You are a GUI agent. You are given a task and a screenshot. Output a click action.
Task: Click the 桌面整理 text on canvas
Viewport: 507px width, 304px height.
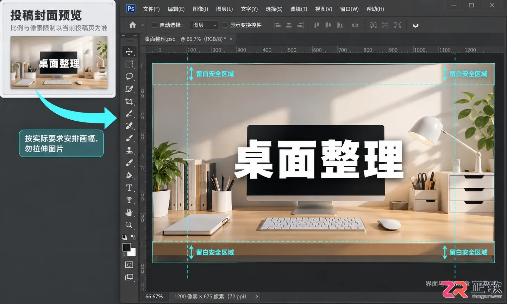pyautogui.click(x=319, y=159)
